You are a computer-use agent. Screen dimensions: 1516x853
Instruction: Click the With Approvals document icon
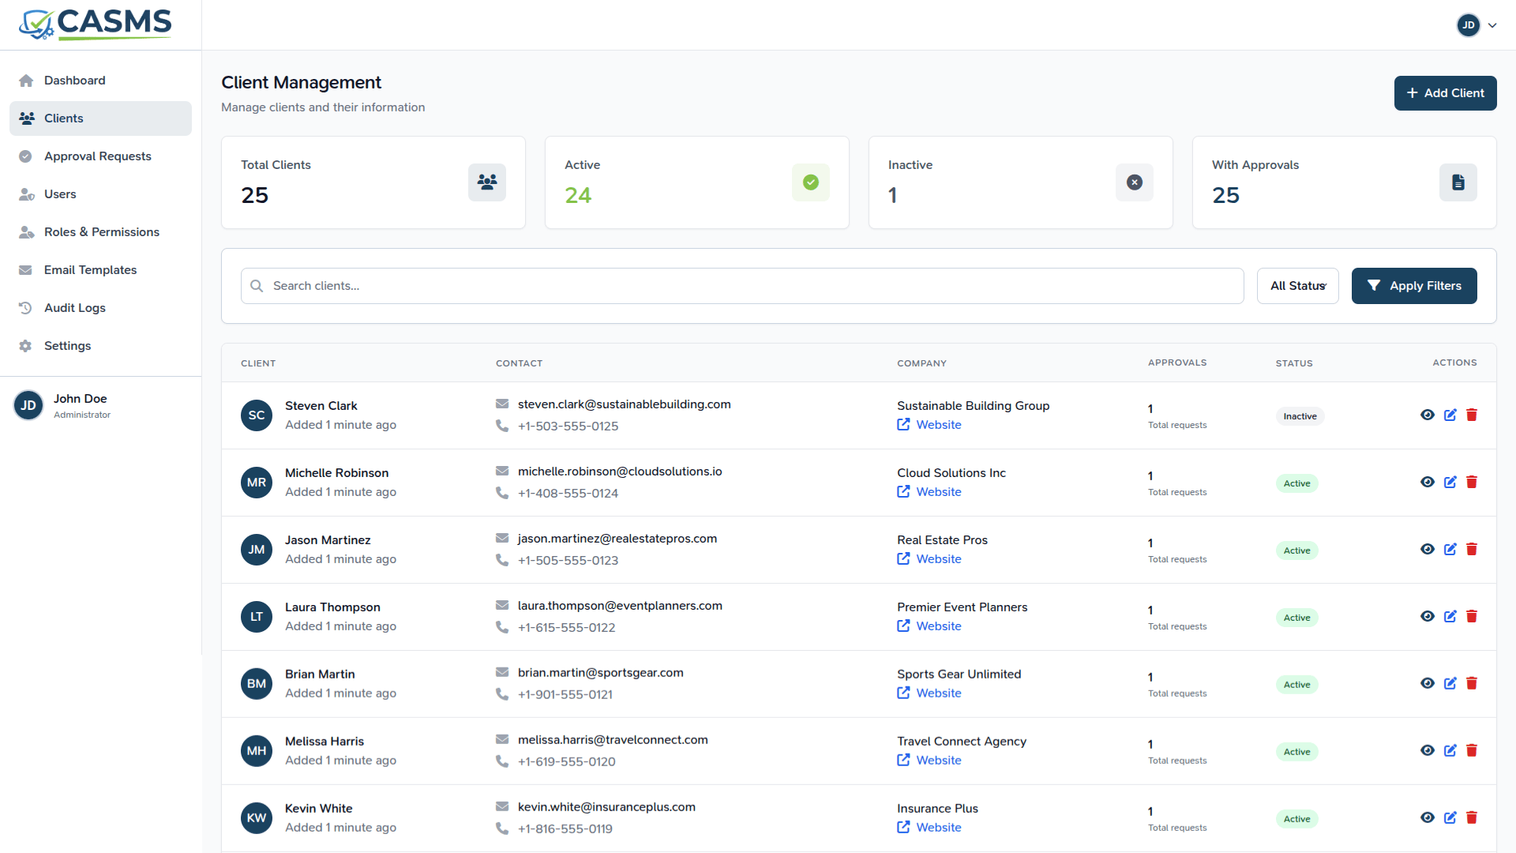[1458, 182]
